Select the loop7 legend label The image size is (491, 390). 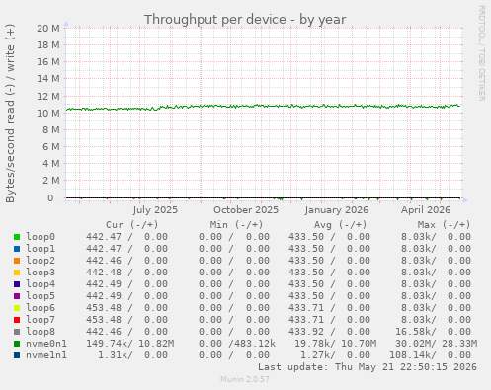[41, 320]
